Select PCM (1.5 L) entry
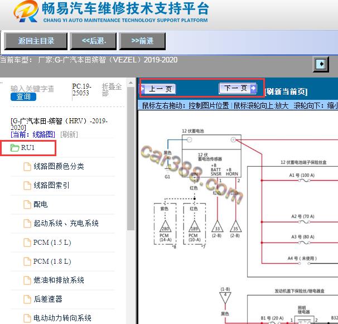Viewport: 338px width, 324px height. [x=52, y=242]
